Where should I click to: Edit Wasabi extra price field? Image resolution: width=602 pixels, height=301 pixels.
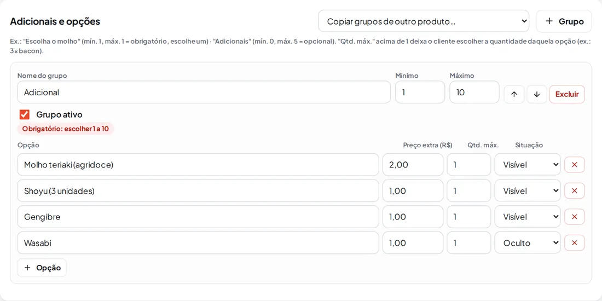click(x=413, y=242)
